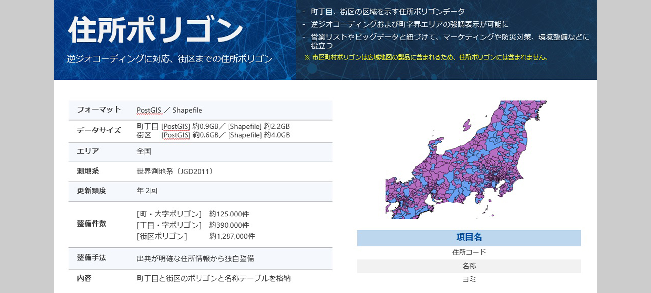651x293 pixels.
Task: Select the 項目名 table header
Action: pyautogui.click(x=469, y=237)
